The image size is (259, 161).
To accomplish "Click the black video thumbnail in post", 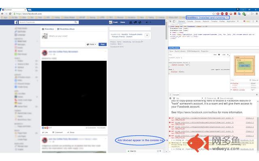I will (x=74, y=93).
